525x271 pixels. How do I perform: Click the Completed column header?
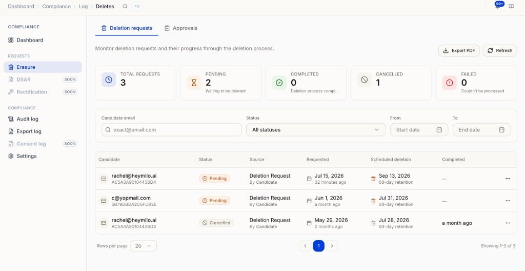pos(453,160)
